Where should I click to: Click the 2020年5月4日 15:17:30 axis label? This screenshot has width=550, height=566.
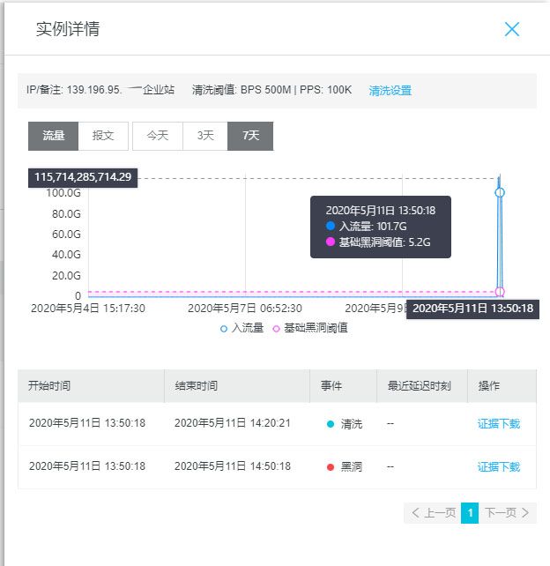[x=88, y=309]
